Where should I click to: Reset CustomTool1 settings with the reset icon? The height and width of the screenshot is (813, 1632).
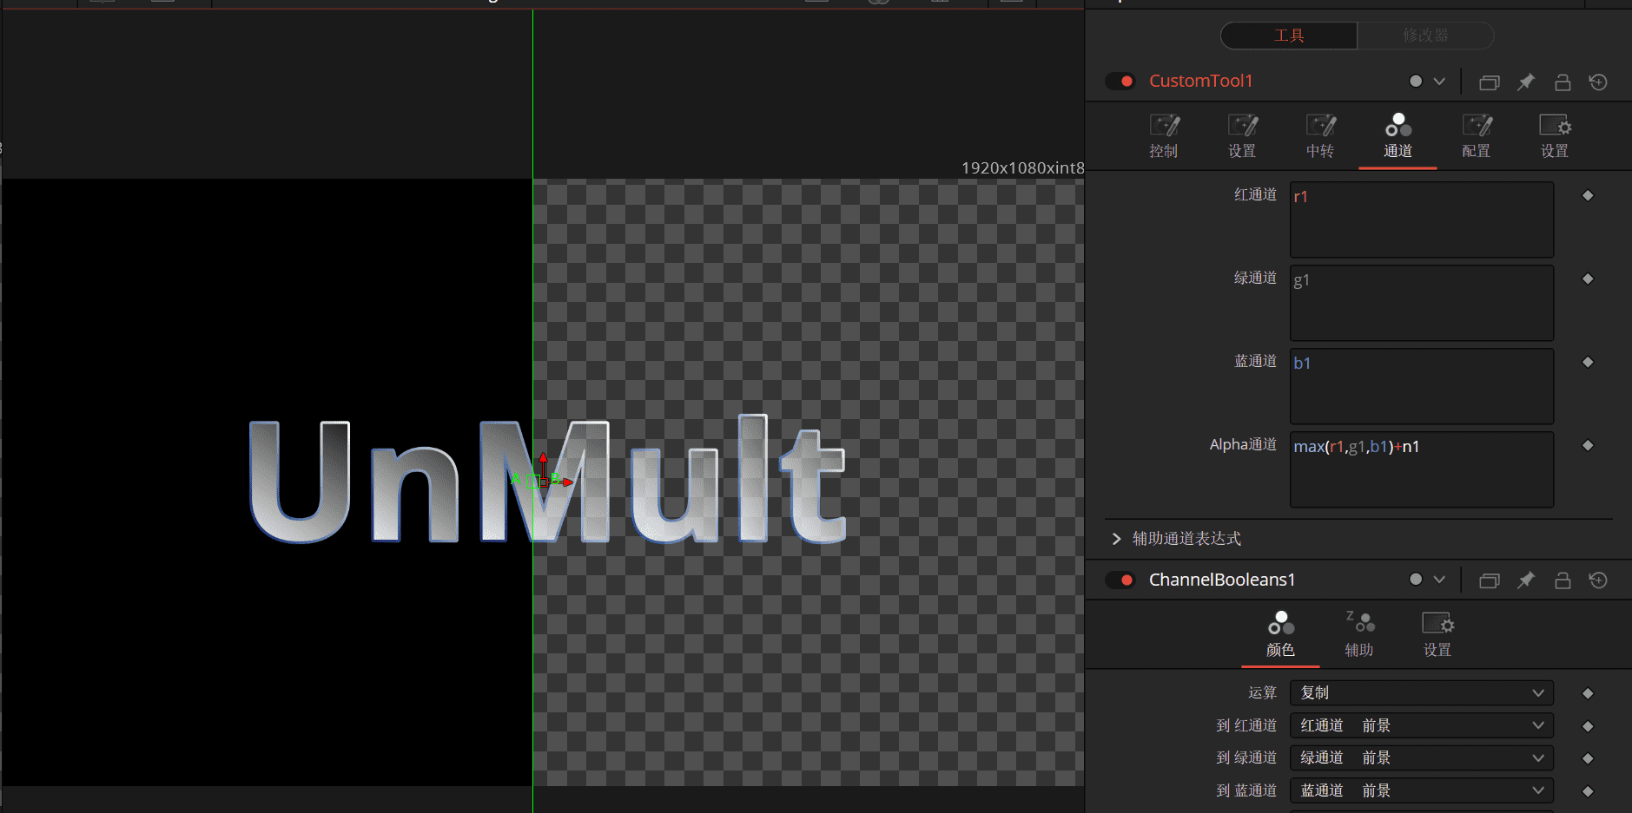pyautogui.click(x=1598, y=82)
